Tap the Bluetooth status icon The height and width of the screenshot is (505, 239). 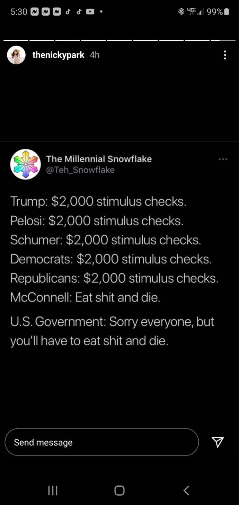tap(181, 12)
